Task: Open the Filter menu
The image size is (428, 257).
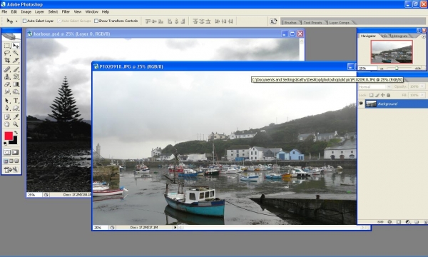Action: [66, 11]
